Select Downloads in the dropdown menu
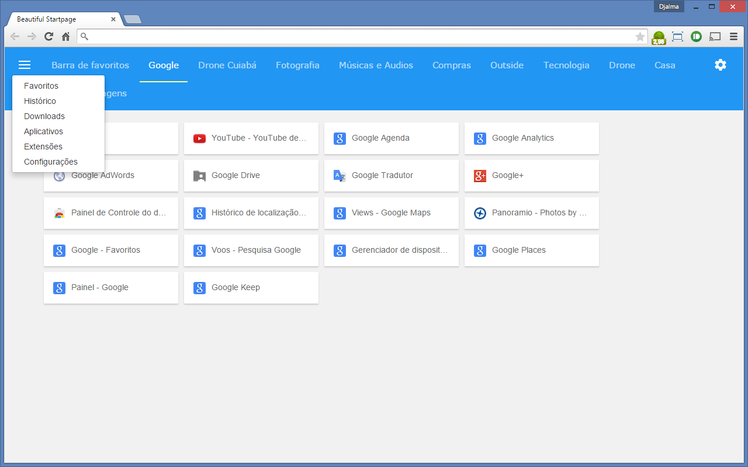The image size is (748, 467). click(x=58, y=116)
